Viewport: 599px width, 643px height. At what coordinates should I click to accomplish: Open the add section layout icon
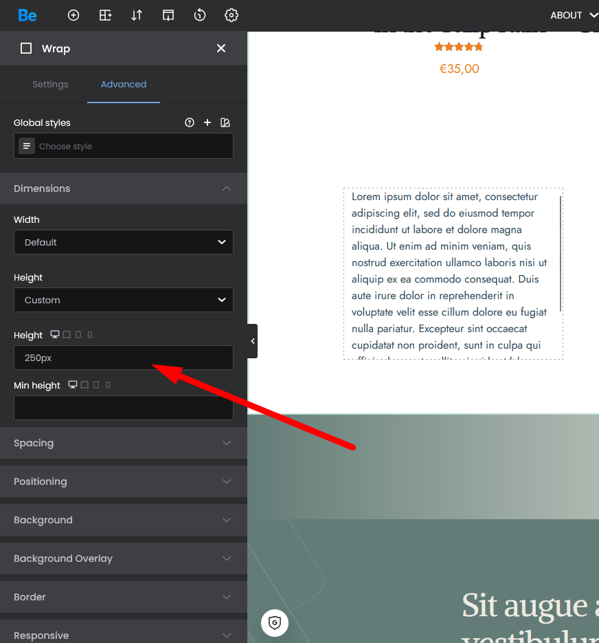tap(105, 15)
